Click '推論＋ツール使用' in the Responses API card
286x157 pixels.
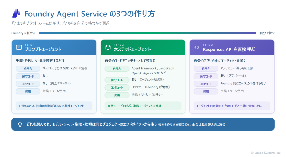tap(232, 91)
